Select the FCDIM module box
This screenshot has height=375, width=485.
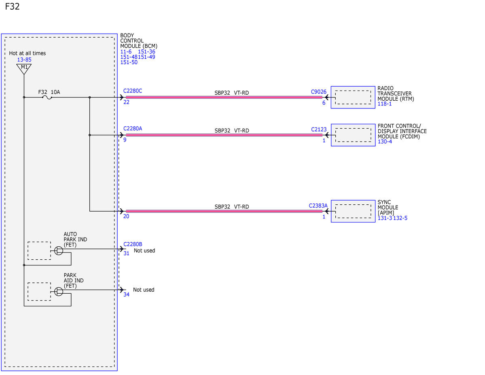coord(353,135)
